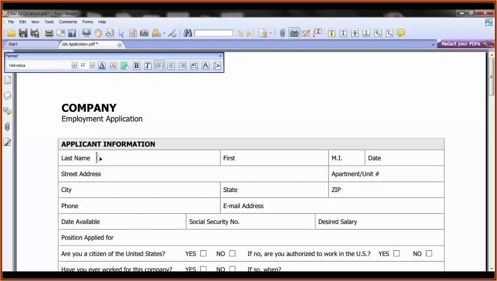Switch to the Start tab

13,44
